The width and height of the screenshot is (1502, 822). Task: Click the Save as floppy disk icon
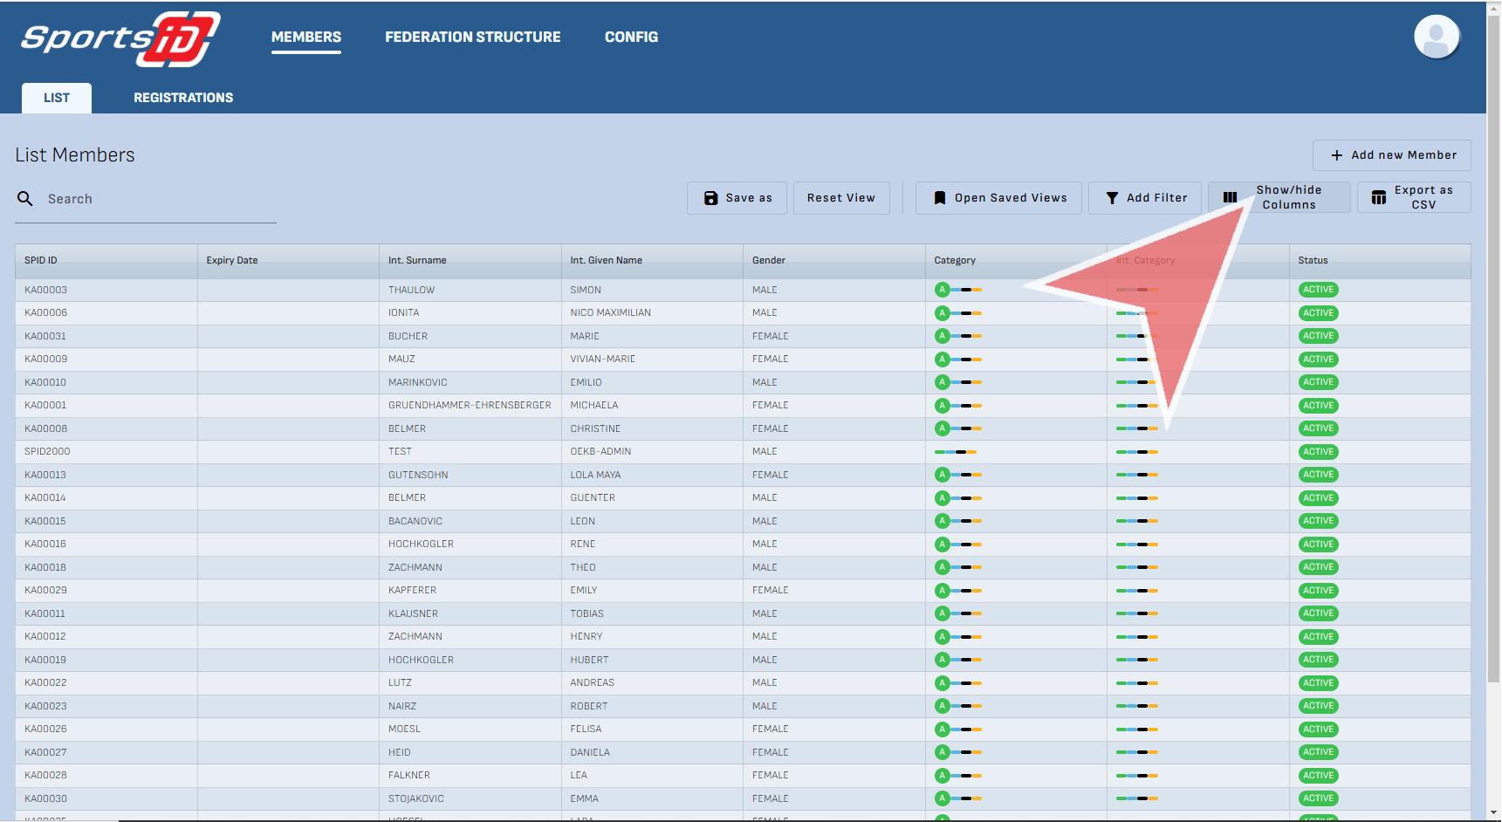tap(710, 198)
